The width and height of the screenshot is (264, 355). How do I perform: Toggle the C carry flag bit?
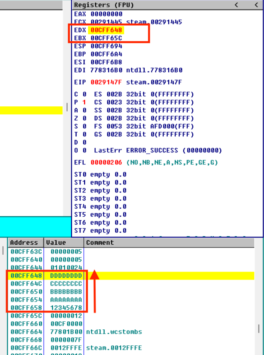pyautogui.click(x=84, y=94)
